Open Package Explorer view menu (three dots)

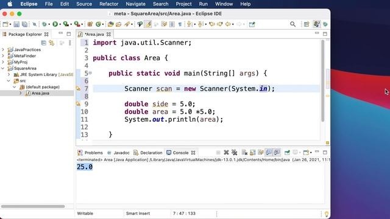[70, 43]
